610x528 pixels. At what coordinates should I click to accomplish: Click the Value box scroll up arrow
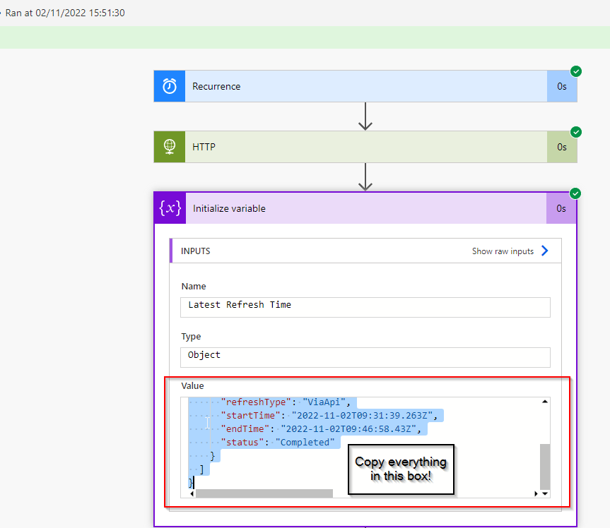544,402
